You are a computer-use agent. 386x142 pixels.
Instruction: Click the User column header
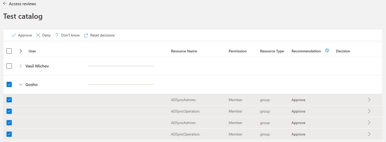pyautogui.click(x=32, y=51)
